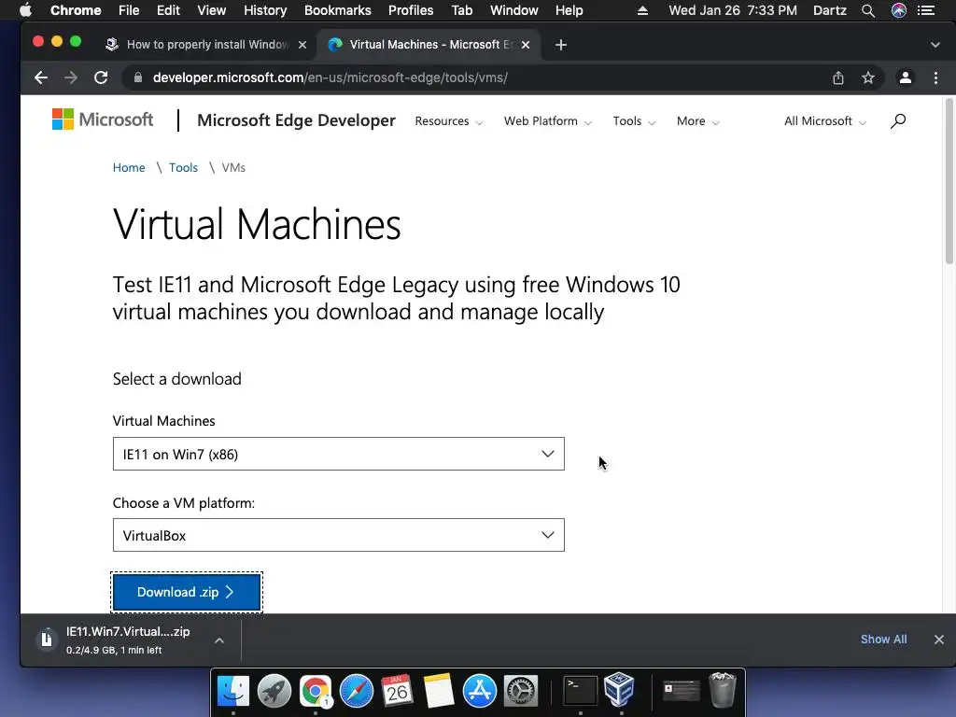Close the downloads bar

pyautogui.click(x=939, y=639)
